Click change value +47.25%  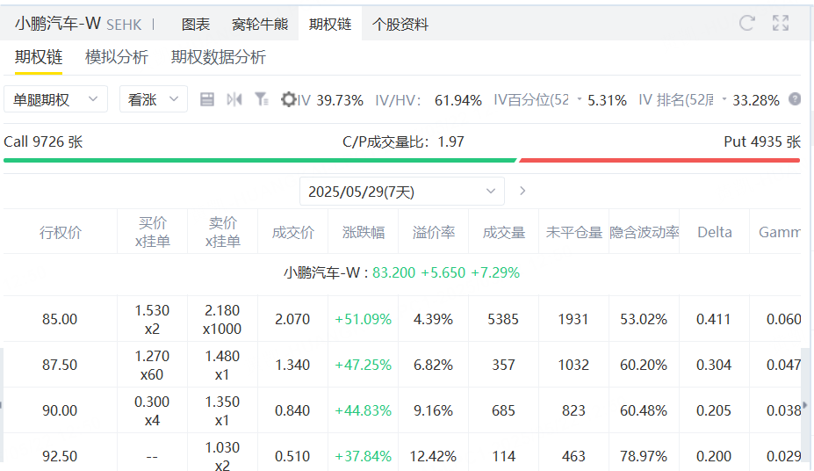tap(363, 365)
